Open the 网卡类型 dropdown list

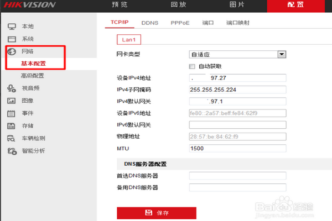[281, 54]
